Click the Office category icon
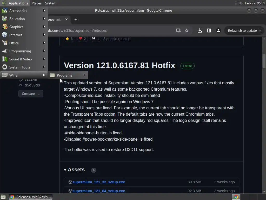The width and height of the screenshot is (266, 200). point(5,43)
